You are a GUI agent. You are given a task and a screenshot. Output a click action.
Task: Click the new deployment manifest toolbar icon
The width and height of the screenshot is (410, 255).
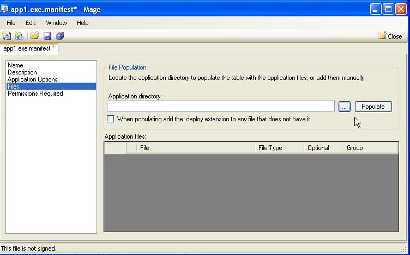pos(19,36)
